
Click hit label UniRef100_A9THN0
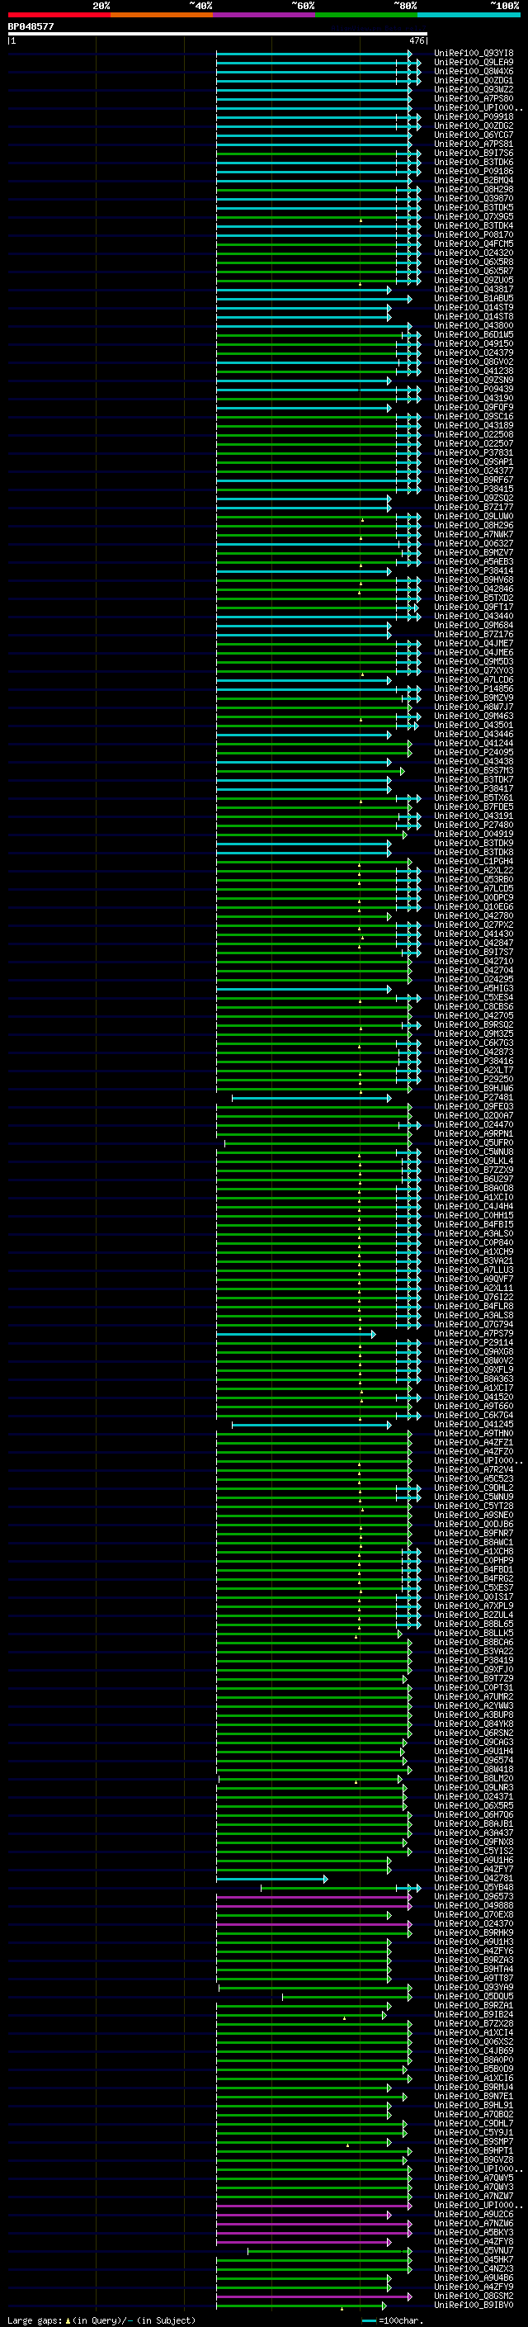coord(474,1434)
